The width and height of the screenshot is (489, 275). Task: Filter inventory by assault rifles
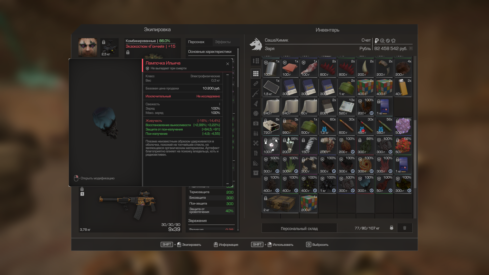(256, 93)
